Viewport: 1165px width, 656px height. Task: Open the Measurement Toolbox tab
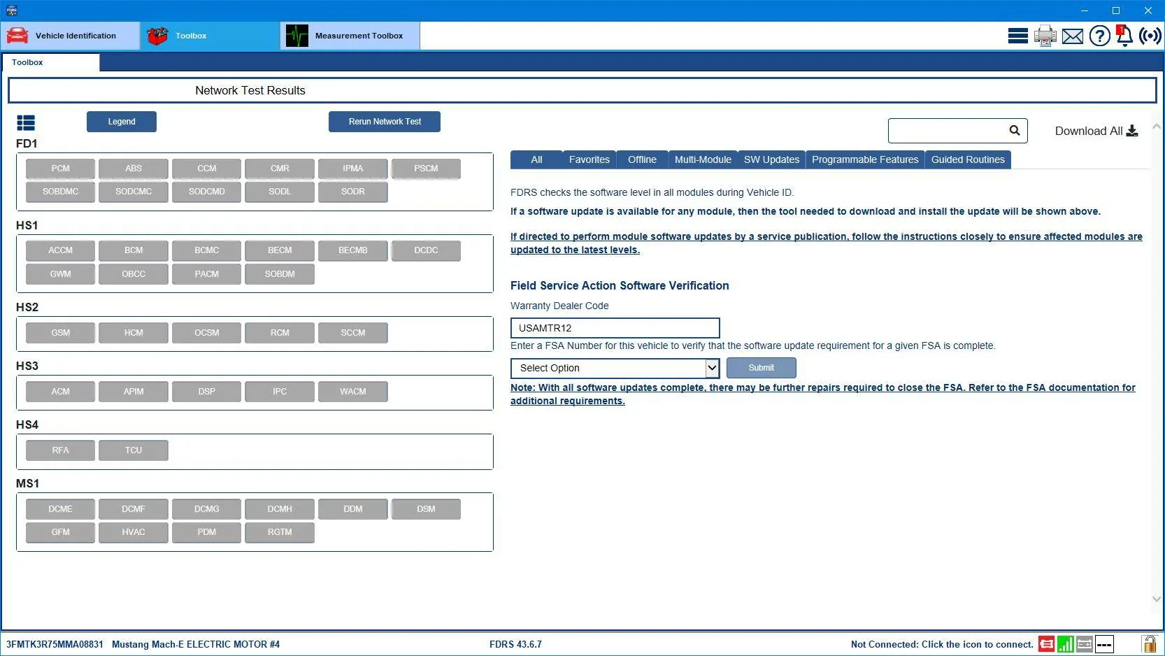[x=350, y=36]
